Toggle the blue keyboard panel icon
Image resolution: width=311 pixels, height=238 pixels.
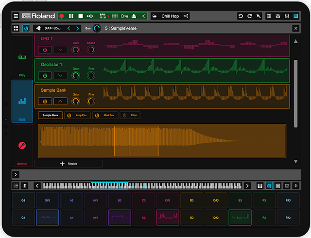pyautogui.click(x=296, y=16)
